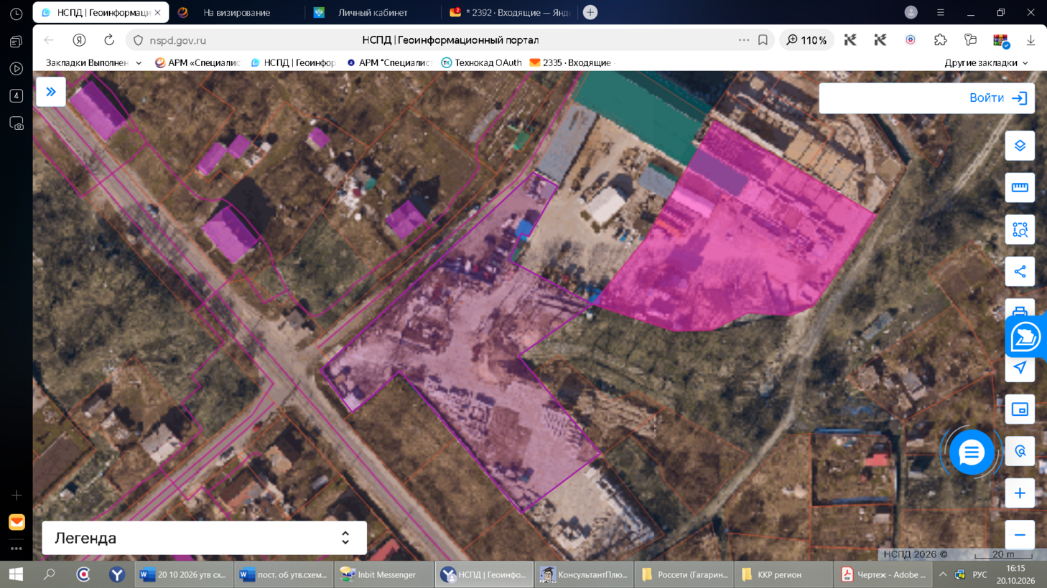
Task: Open КонсультантПлюс from the taskbar
Action: pos(584,574)
